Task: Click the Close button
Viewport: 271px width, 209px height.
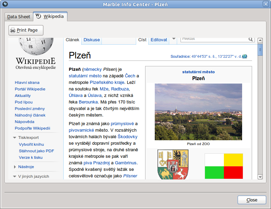Action: [x=252, y=200]
